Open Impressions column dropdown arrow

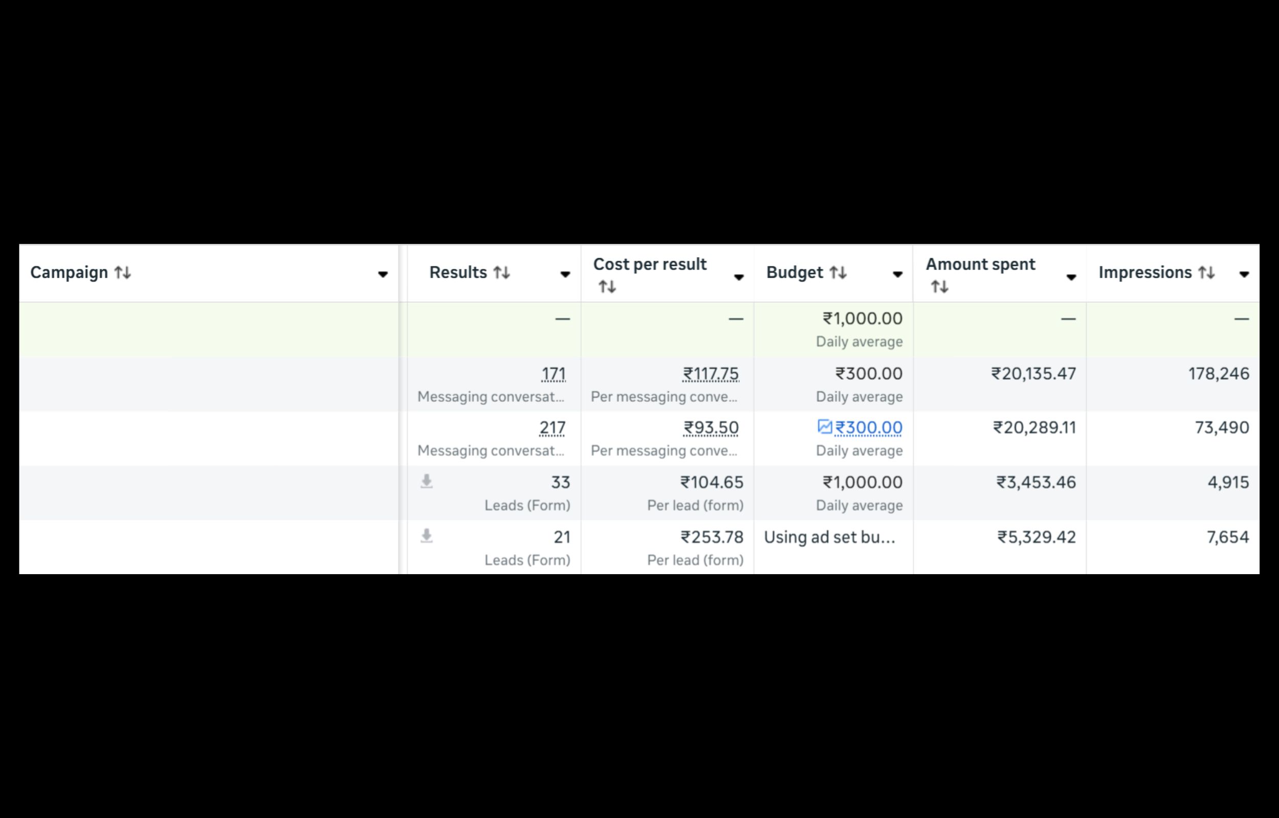point(1244,275)
